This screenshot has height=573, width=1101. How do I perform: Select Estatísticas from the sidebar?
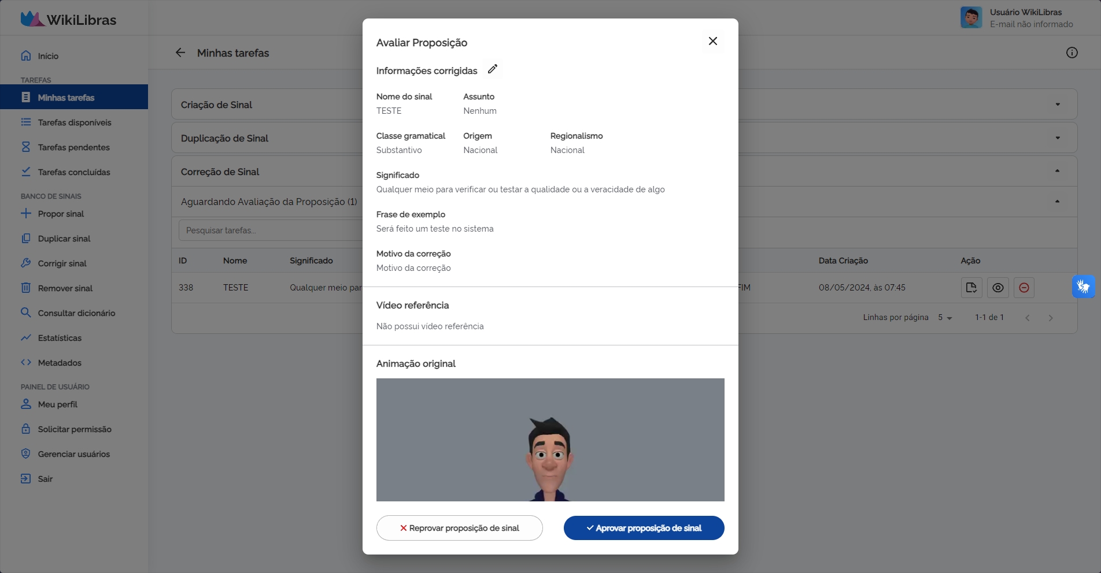click(60, 338)
